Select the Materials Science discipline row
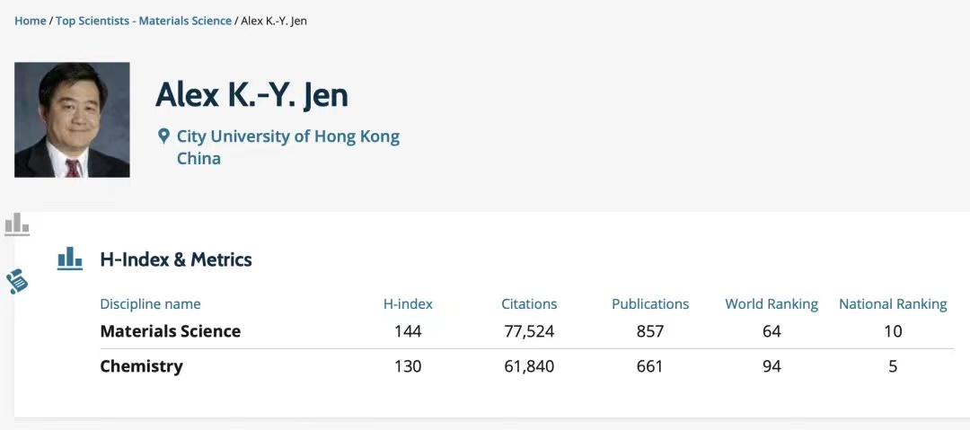970x430 pixels. (171, 331)
